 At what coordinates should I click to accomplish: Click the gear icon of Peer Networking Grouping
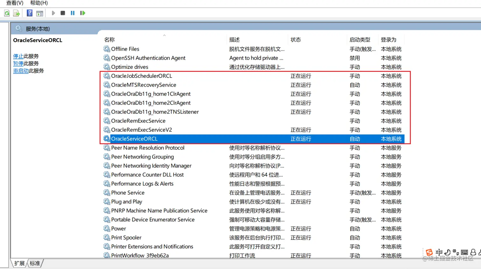point(107,157)
